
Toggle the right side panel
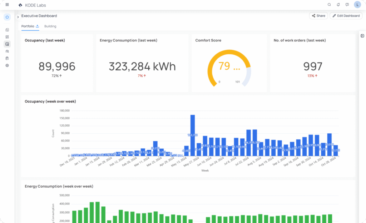click(362, 36)
